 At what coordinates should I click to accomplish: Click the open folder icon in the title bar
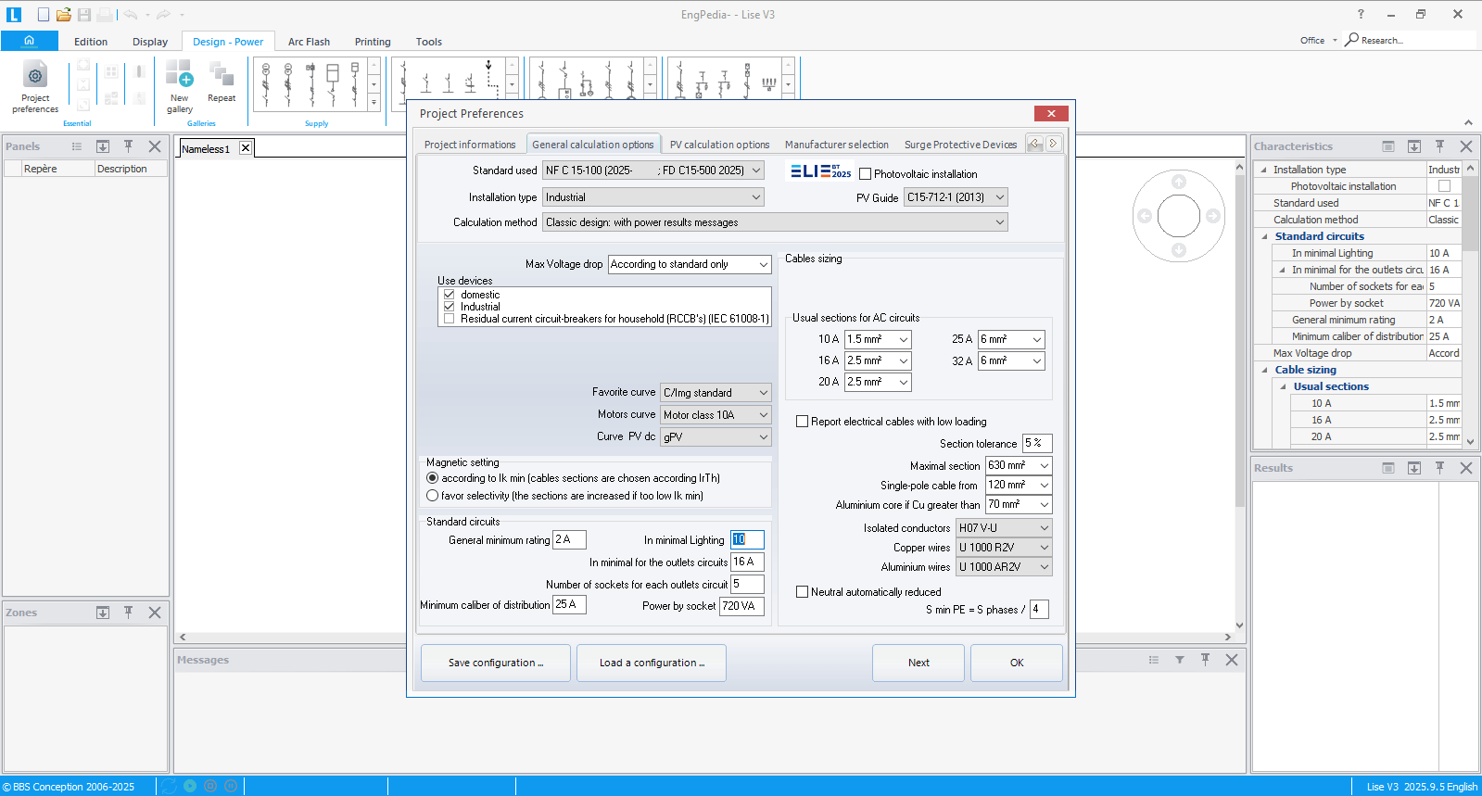click(64, 15)
